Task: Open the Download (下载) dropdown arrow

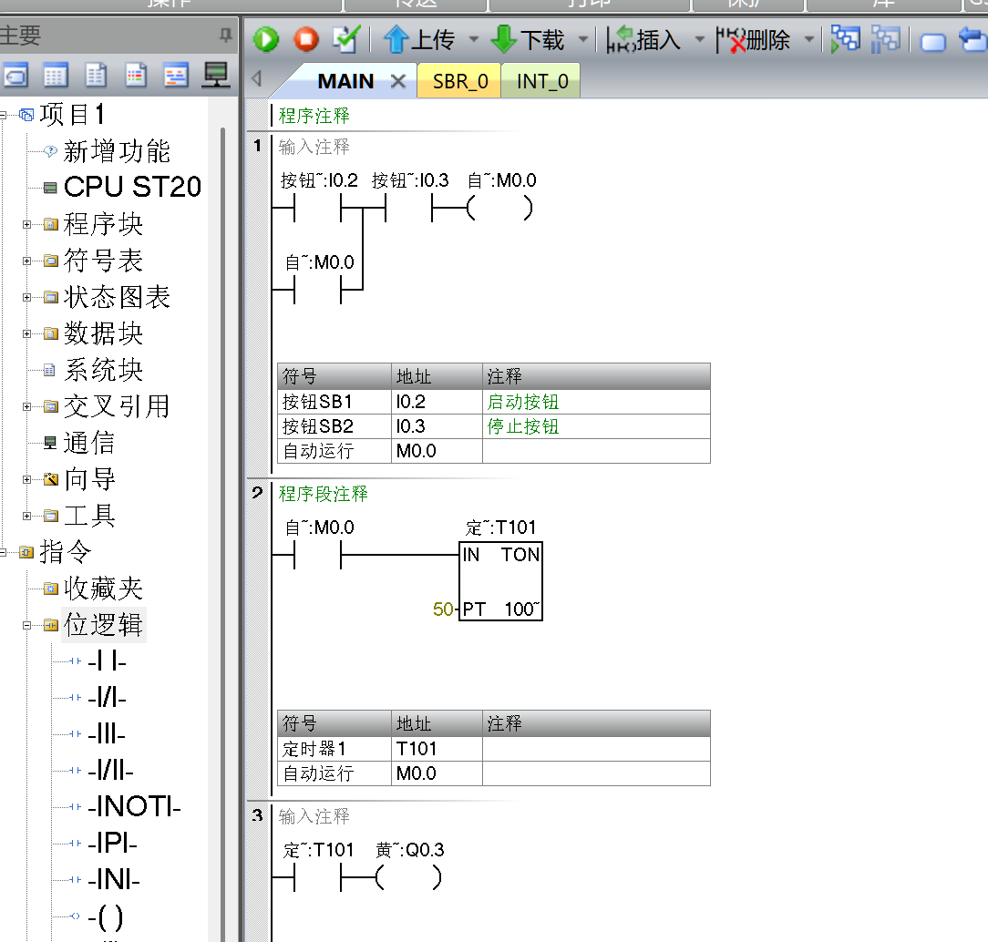Action: pyautogui.click(x=582, y=40)
